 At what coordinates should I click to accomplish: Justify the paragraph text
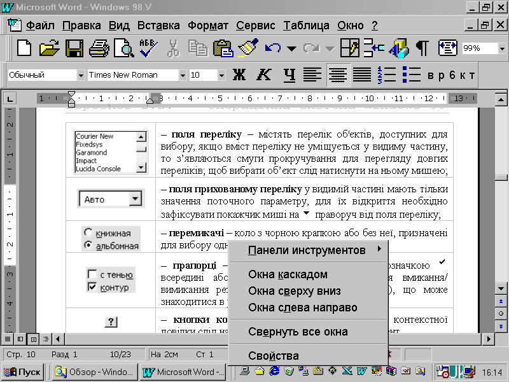(362, 75)
